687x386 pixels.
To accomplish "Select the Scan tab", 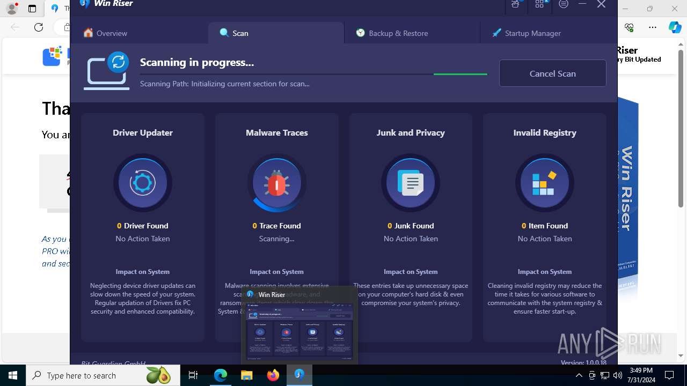I will 276,33.
